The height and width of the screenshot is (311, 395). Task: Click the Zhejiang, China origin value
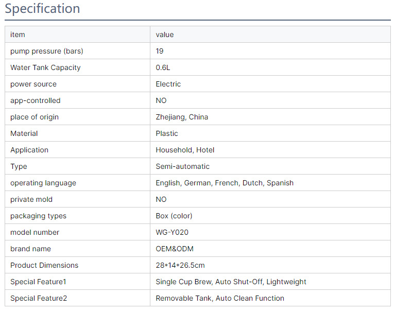(182, 117)
